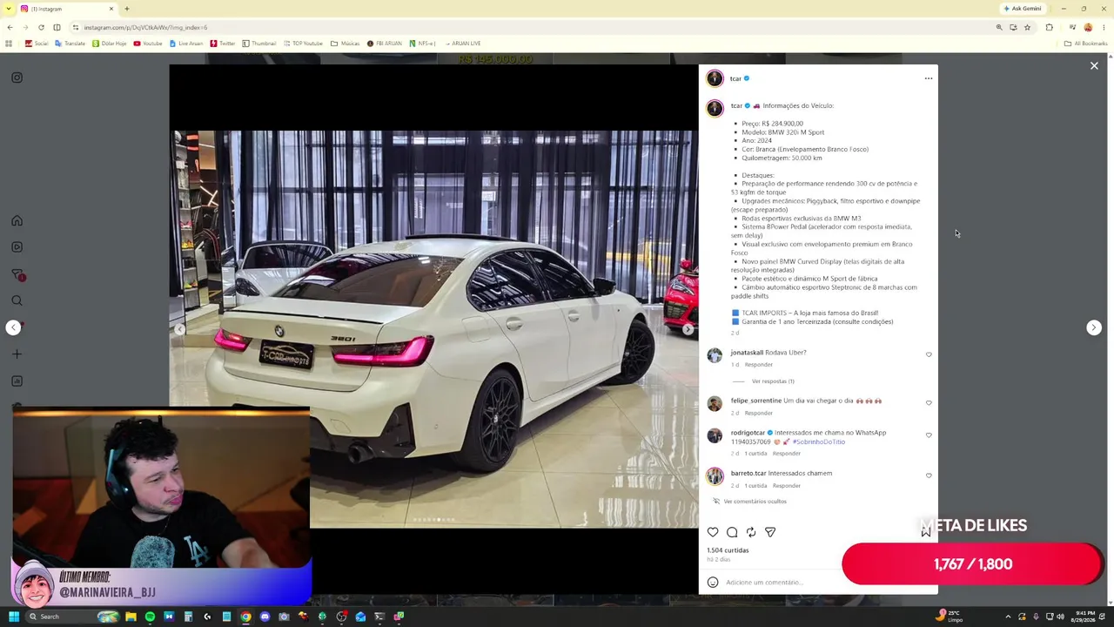The width and height of the screenshot is (1114, 627).
Task: Open dashboard chart icon in Instagram sidebar
Action: 17,381
